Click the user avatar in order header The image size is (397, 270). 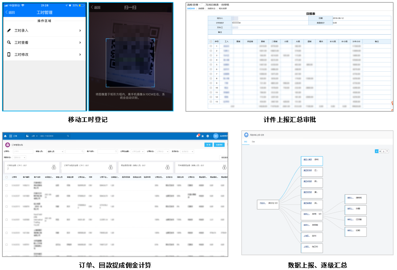(x=216, y=136)
